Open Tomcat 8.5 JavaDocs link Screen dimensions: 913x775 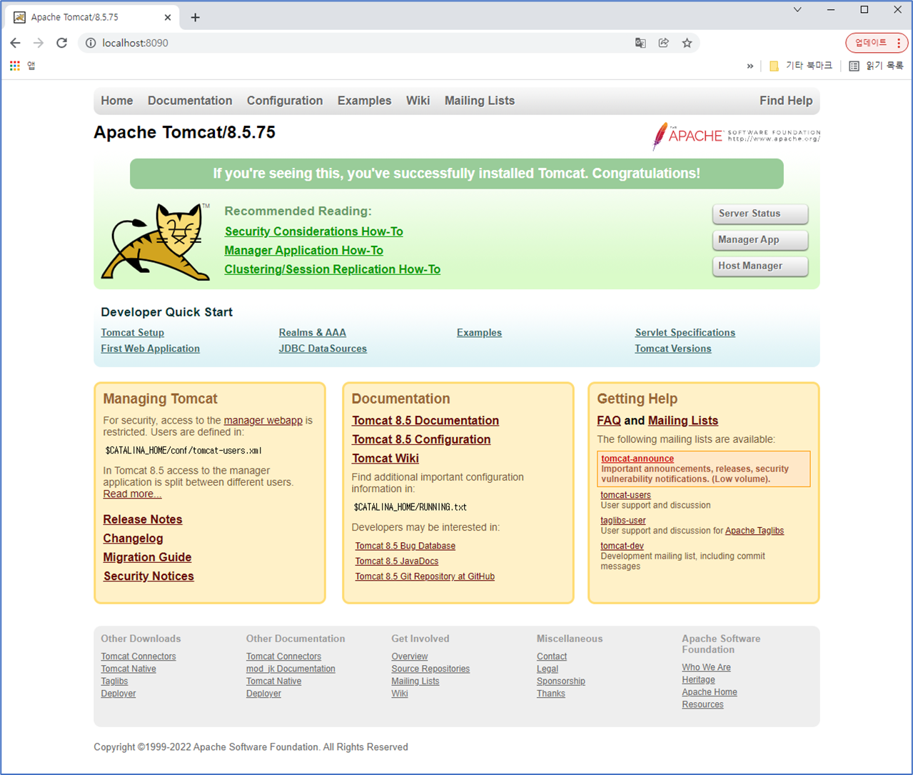pos(396,561)
